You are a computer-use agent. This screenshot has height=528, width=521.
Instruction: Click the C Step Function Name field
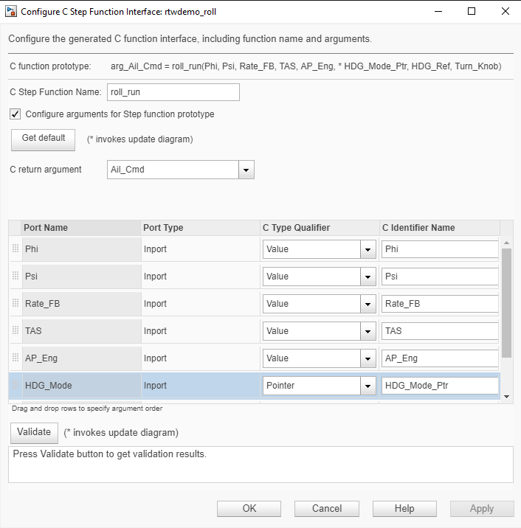tap(173, 92)
